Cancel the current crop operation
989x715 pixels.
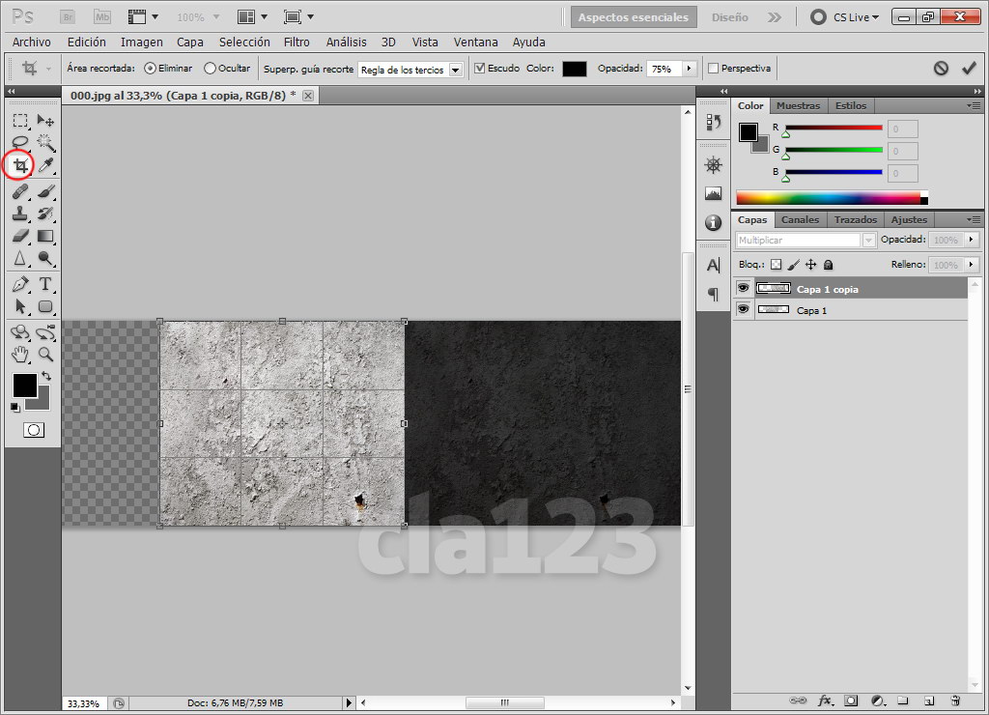[x=941, y=69]
